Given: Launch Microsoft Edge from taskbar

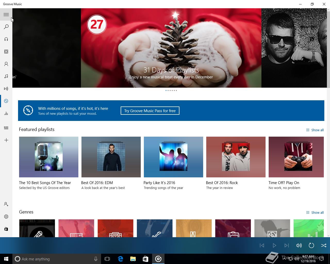Looking at the screenshot, I should pos(120,259).
